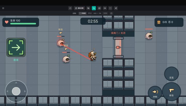This screenshot has width=186, height=106.
Task: Tap the green 撤离 evacuation arrow tile
Action: 16,47
